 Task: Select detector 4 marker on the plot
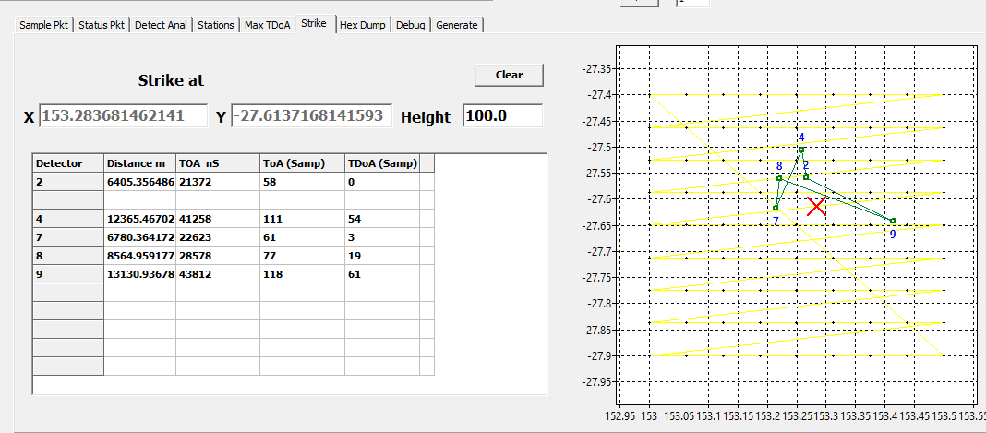pos(801,150)
